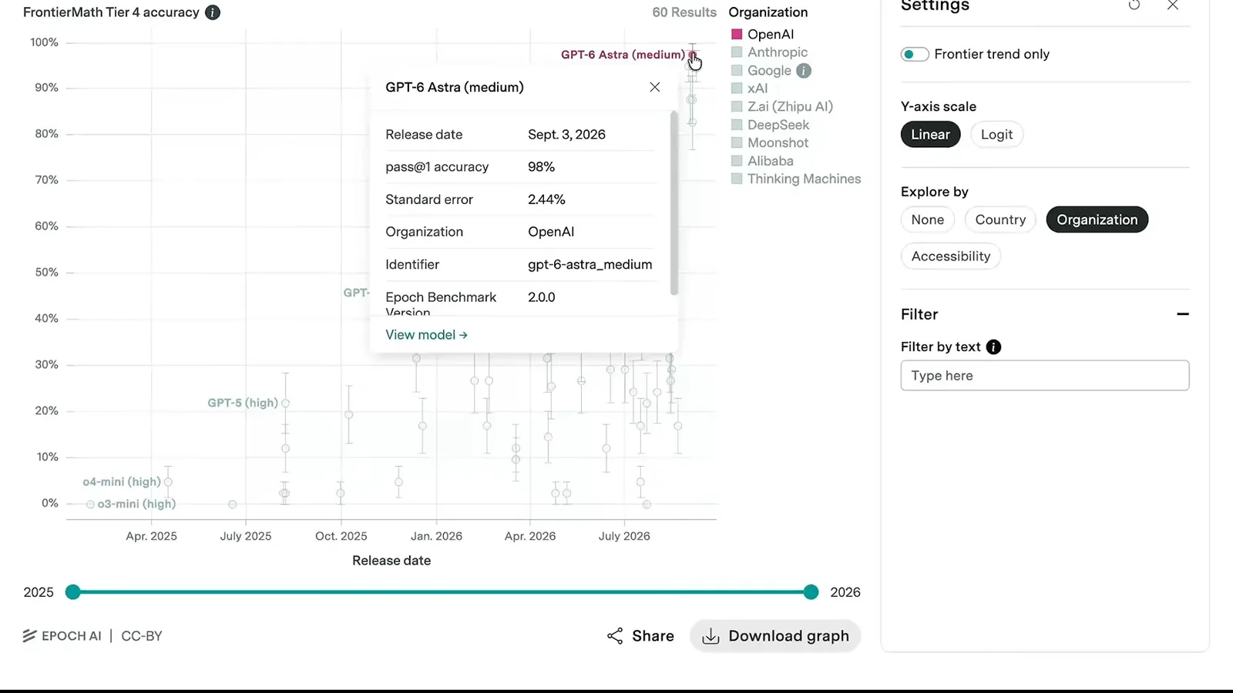Click the reset icon in Settings header
This screenshot has width=1233, height=693.
click(x=1134, y=5)
